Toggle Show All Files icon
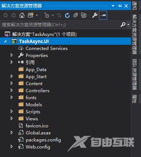Screen dimensions: 141x157 pos(84,15)
